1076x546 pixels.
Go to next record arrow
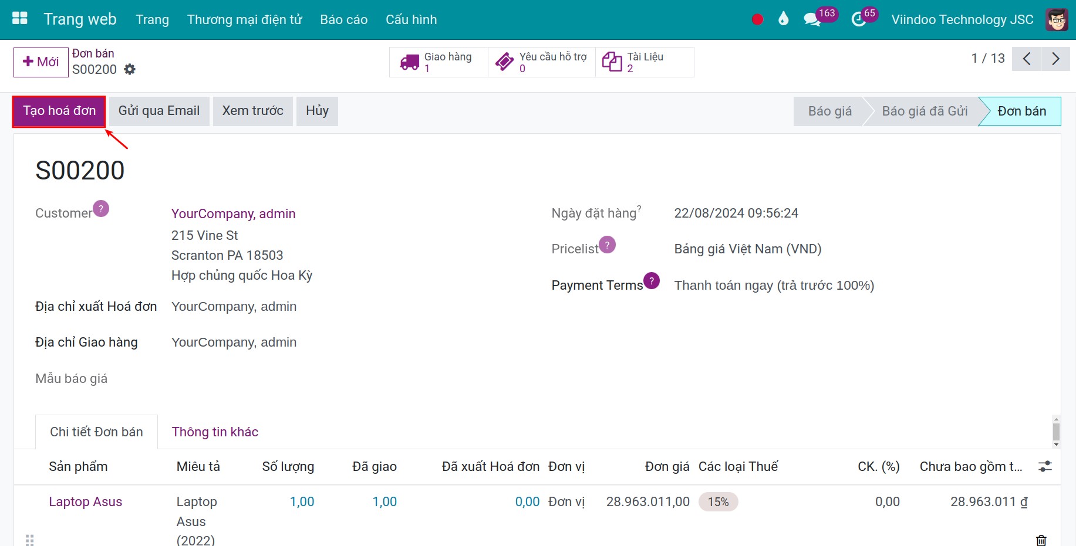point(1055,59)
